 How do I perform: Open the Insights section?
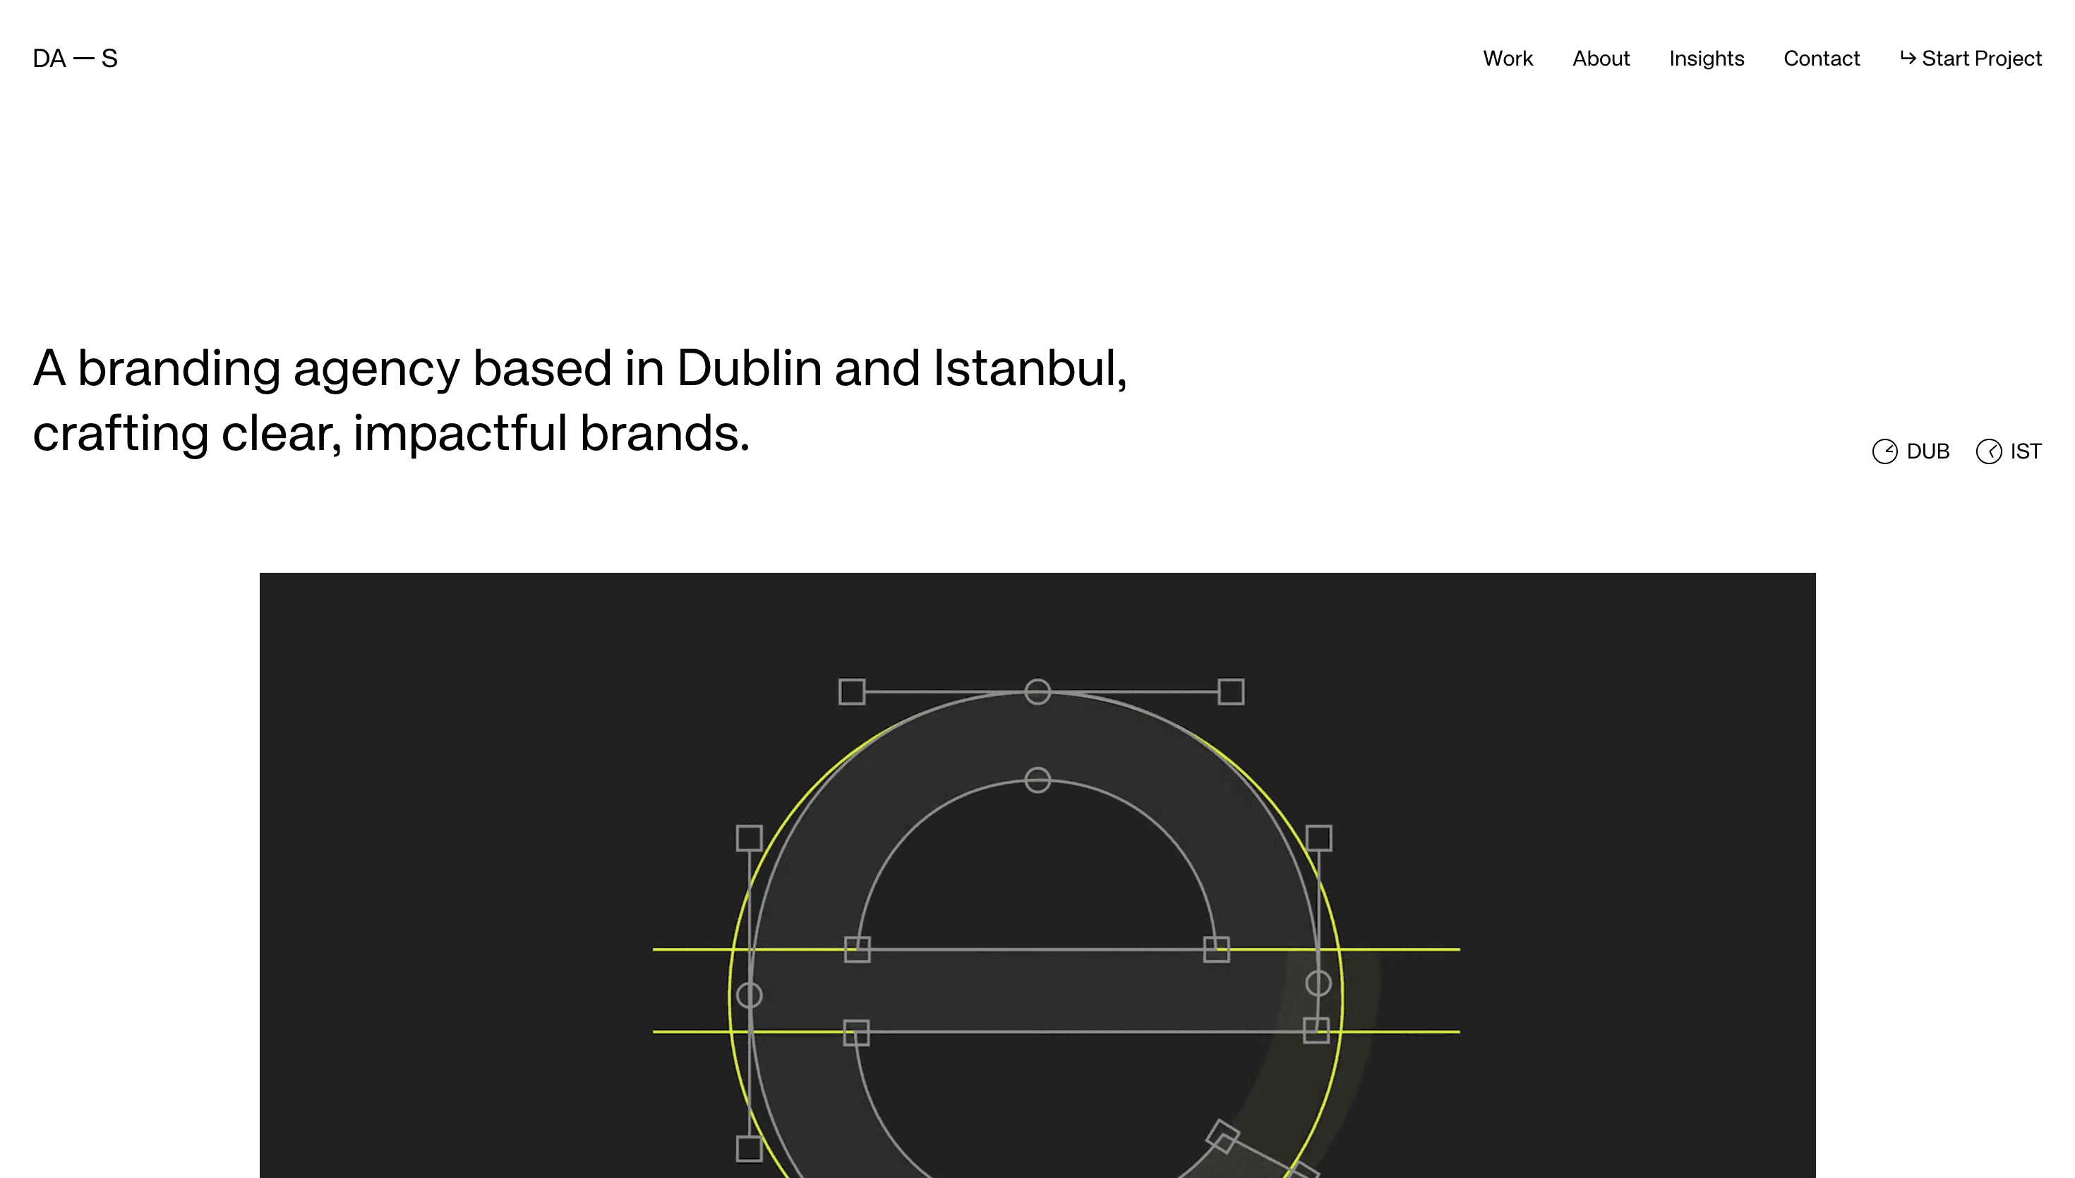(1706, 59)
